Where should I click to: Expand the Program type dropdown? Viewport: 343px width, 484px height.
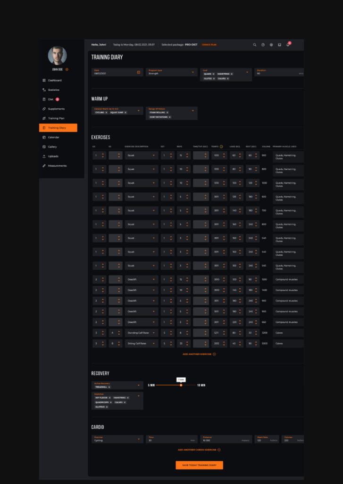192,72
